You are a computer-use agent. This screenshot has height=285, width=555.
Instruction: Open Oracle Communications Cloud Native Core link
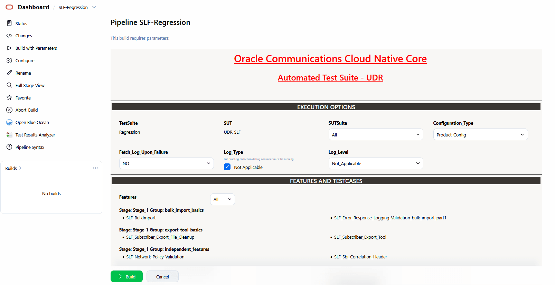tap(330, 59)
